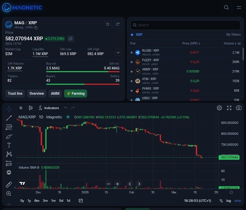Enter fullscreen chart mode
The width and height of the screenshot is (246, 210).
(229, 108)
